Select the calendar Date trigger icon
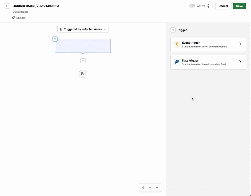The height and width of the screenshot is (196, 251). tap(177, 62)
